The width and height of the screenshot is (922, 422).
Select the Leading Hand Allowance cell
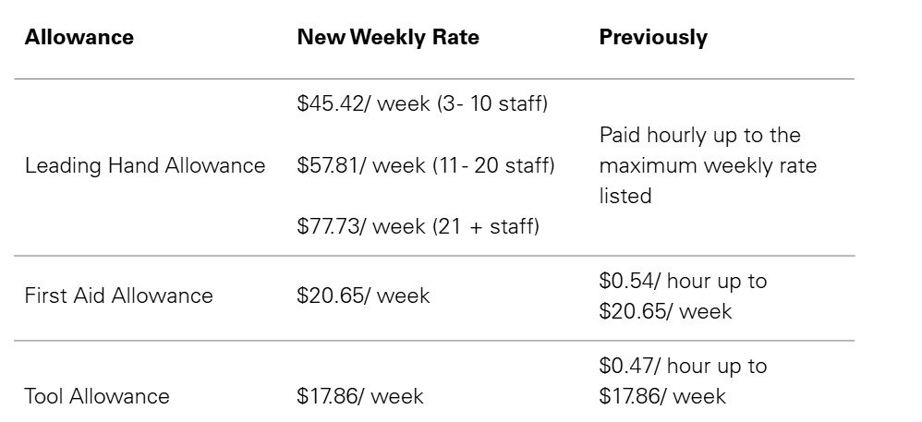[x=145, y=165]
